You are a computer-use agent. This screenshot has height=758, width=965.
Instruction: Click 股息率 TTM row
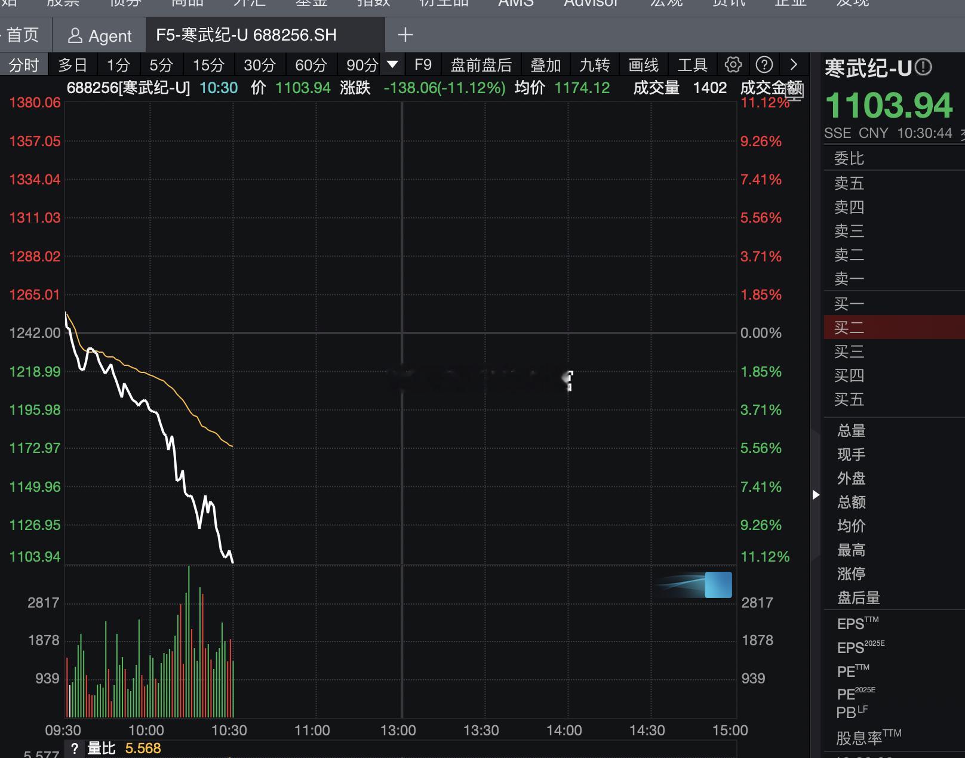click(895, 738)
